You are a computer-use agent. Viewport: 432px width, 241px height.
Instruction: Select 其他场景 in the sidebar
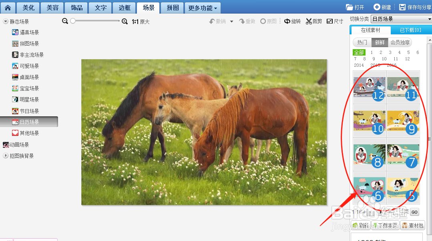25,133
